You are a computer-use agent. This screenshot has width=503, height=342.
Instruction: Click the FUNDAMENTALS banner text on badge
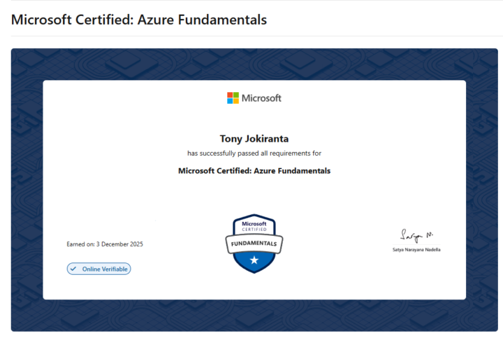pyautogui.click(x=254, y=244)
